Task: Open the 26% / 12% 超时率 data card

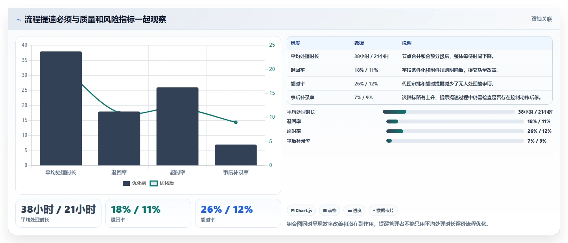Action: pyautogui.click(x=238, y=213)
